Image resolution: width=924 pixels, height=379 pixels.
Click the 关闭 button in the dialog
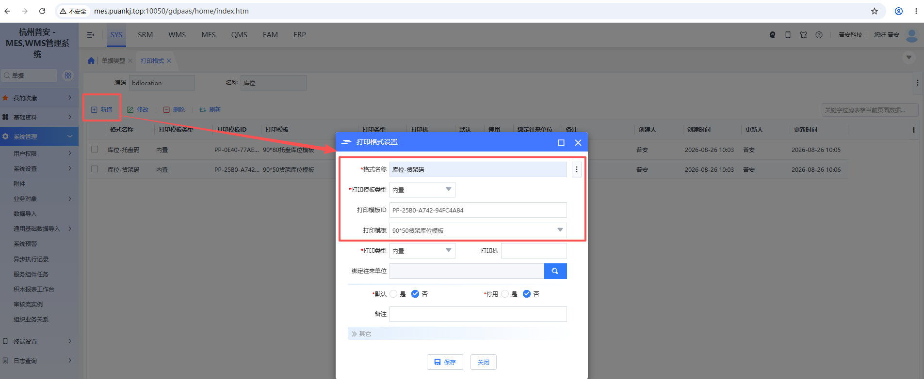[x=484, y=362]
